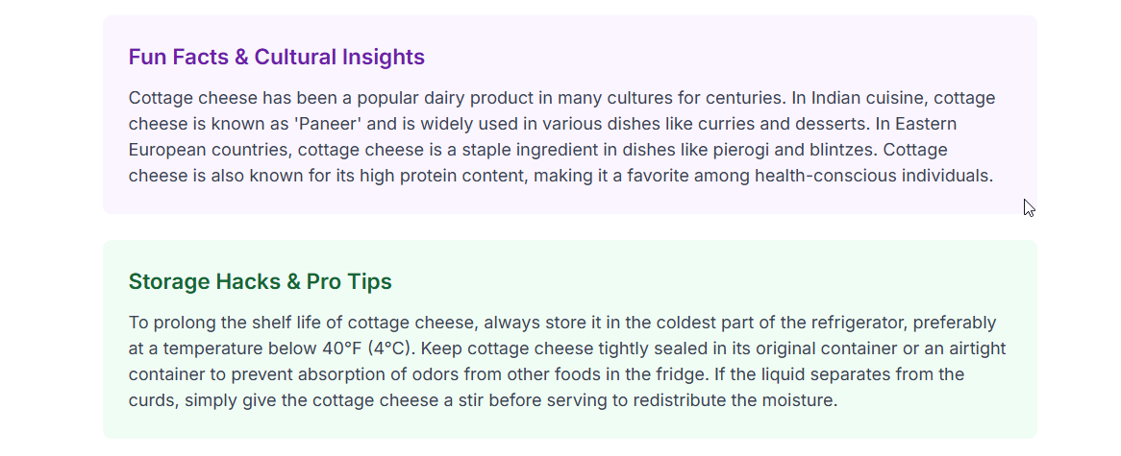The image size is (1121, 456).
Task: Click the Storage Hacks & Pro Tips heading
Action: click(261, 282)
